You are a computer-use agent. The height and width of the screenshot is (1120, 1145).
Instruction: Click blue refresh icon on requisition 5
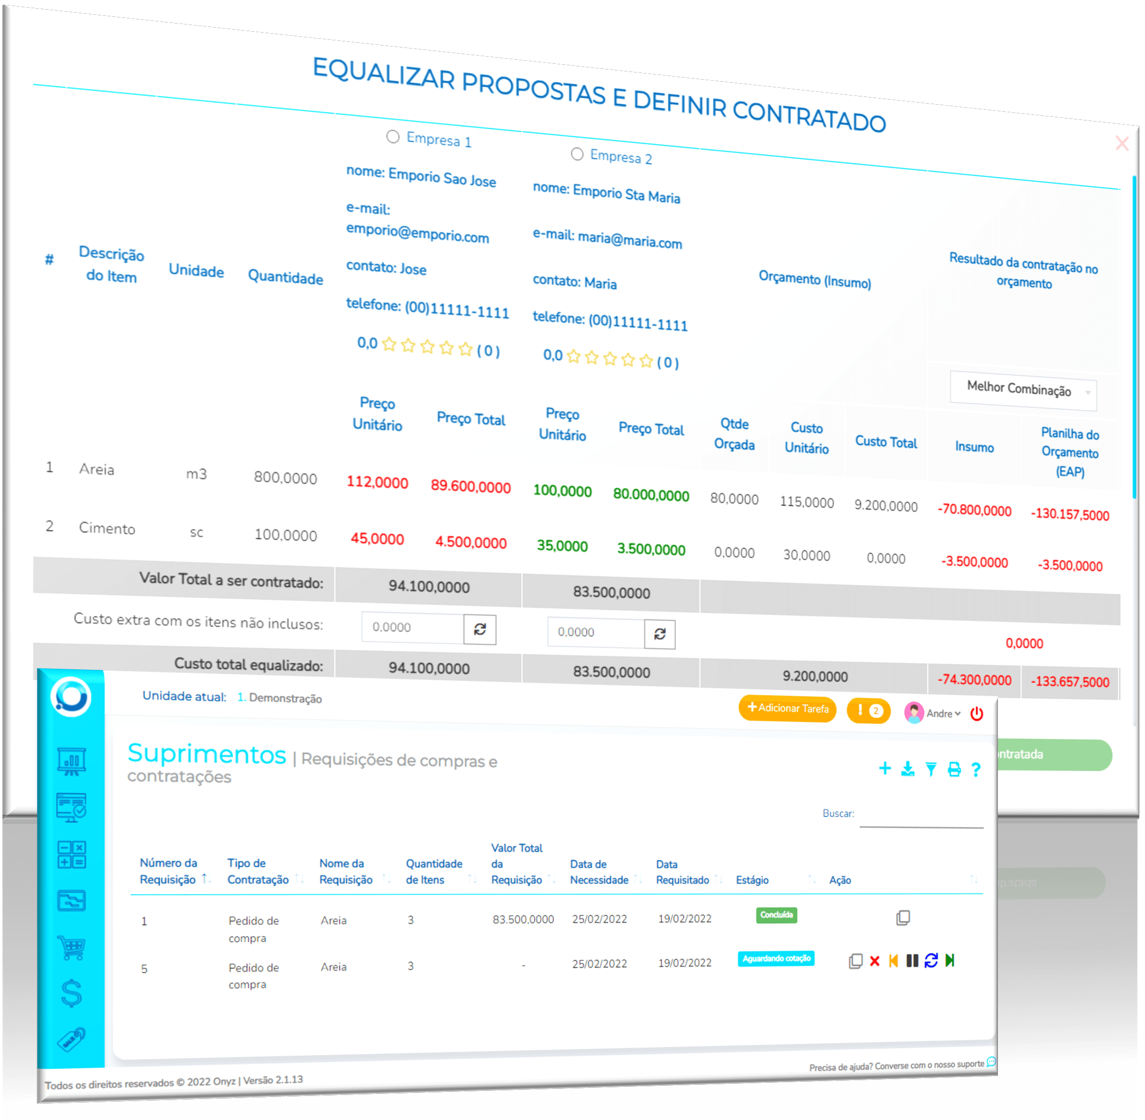coord(932,962)
